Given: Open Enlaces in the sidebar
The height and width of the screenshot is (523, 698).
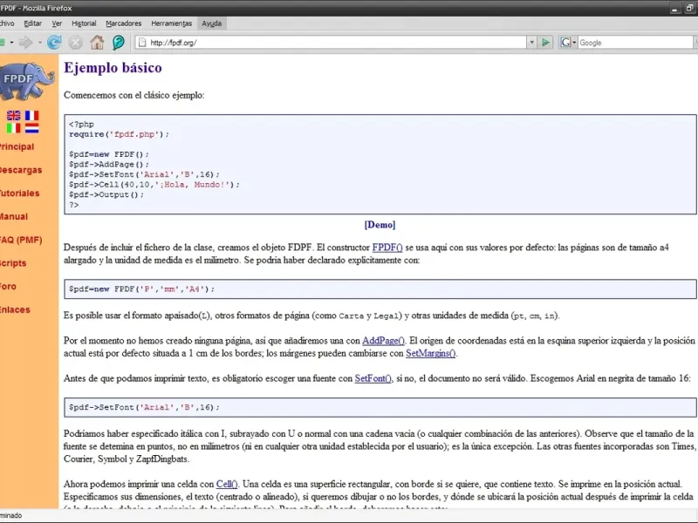Looking at the screenshot, I should click(x=15, y=309).
